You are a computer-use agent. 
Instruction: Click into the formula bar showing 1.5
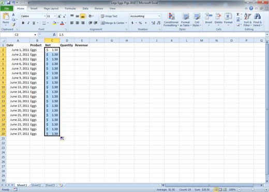[x=161, y=35]
